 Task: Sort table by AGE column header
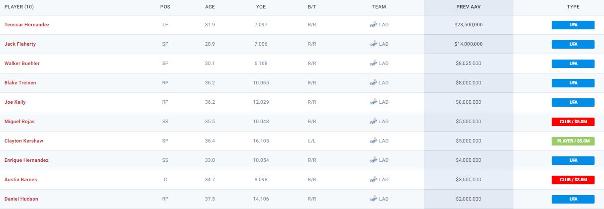[x=210, y=7]
